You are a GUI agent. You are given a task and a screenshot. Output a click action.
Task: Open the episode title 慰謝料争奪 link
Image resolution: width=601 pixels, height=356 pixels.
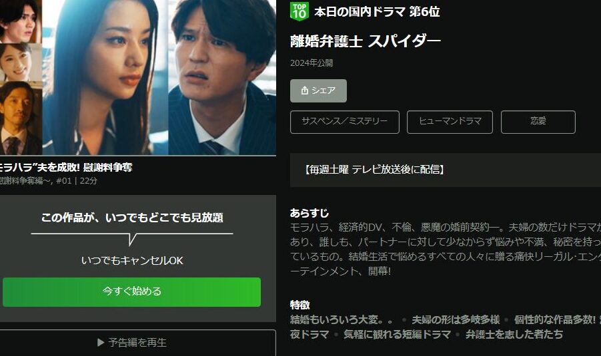point(66,167)
